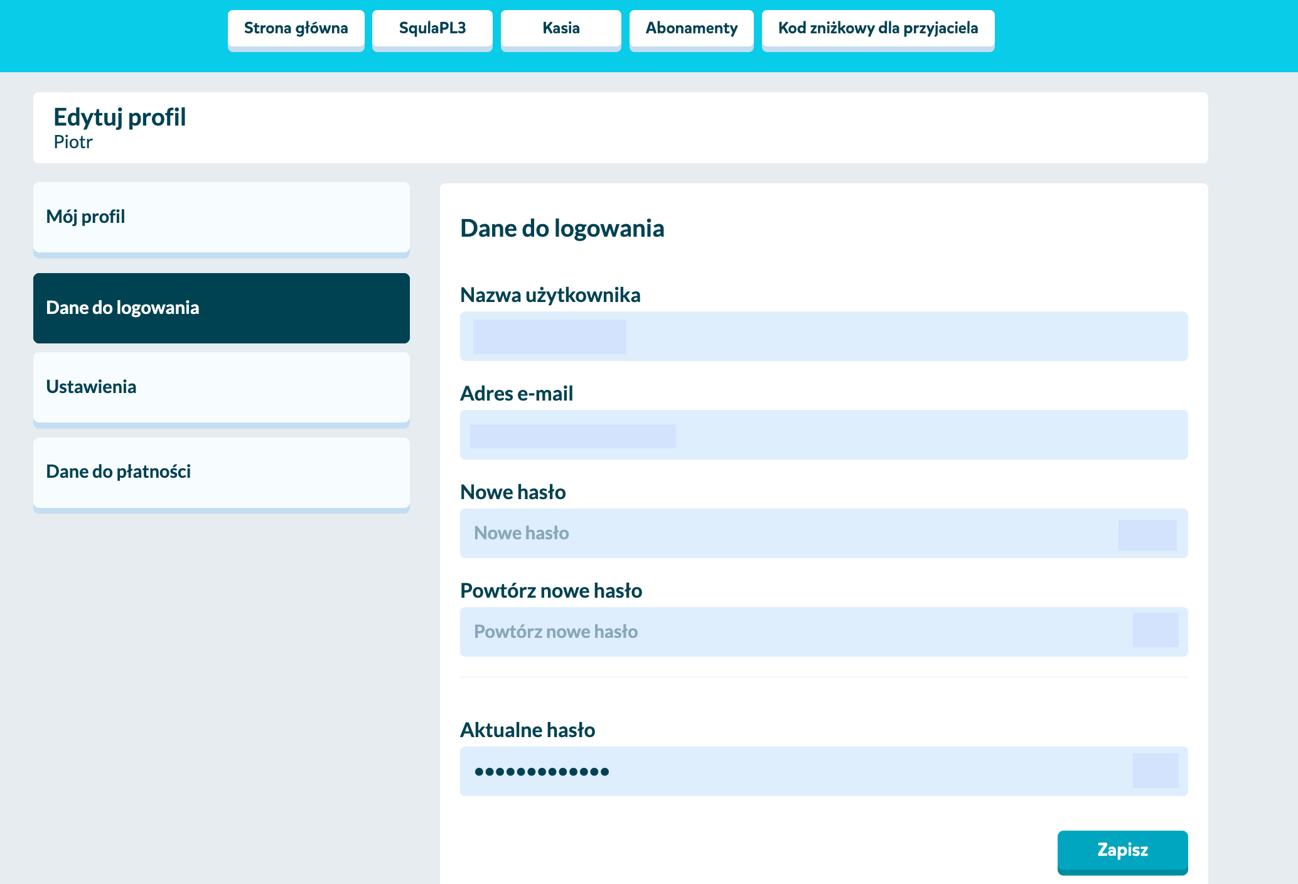Image resolution: width=1298 pixels, height=884 pixels.
Task: Click the Aktualne hasło password field
Action: [x=823, y=772]
